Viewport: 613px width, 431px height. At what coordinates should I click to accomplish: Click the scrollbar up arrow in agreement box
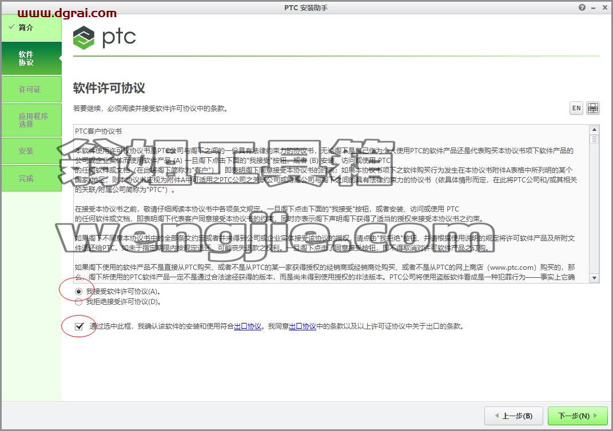[594, 129]
